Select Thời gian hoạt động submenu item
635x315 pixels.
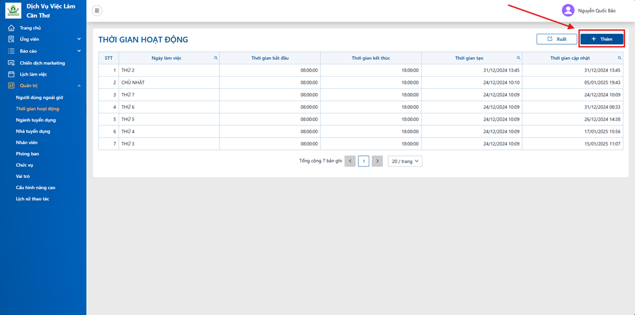click(x=38, y=108)
